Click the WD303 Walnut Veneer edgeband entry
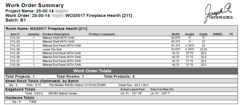 63,93
